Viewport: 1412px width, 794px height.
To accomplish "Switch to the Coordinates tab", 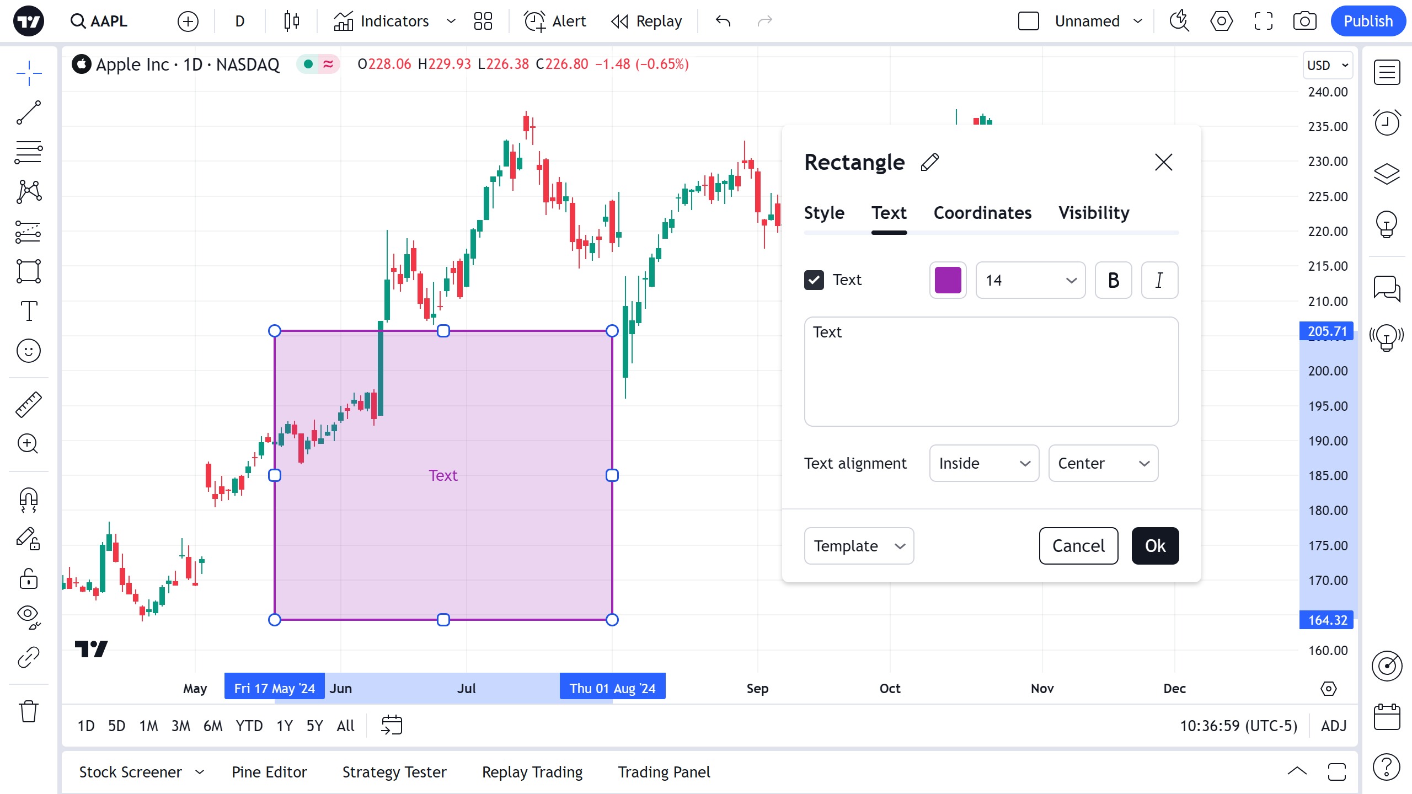I will pyautogui.click(x=982, y=213).
